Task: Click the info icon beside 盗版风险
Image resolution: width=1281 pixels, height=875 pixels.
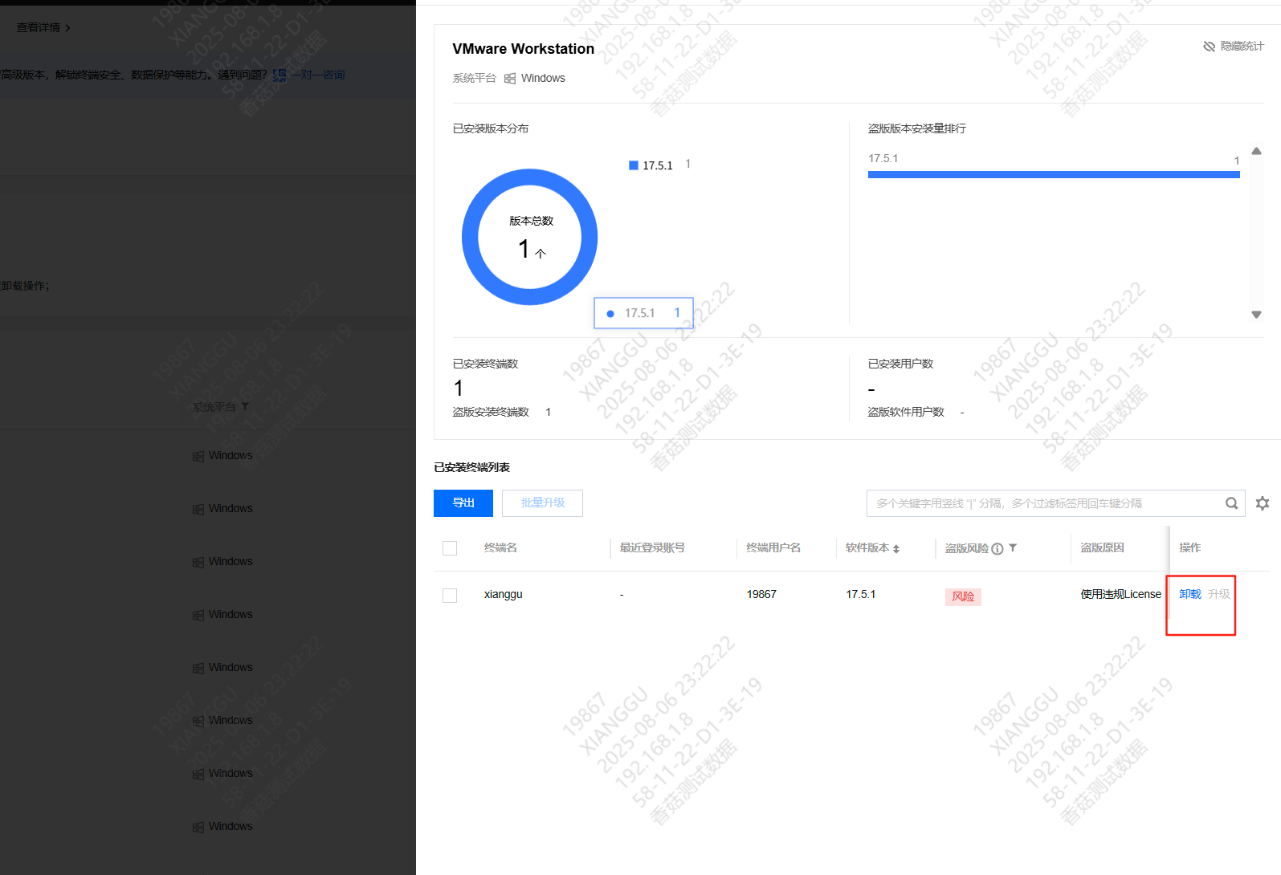Action: [x=997, y=549]
